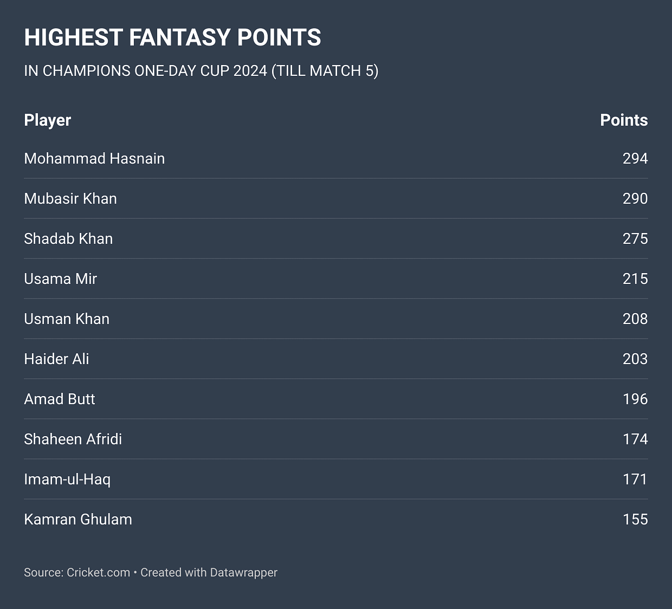Click the Player column header
The height and width of the screenshot is (609, 672).
pyautogui.click(x=48, y=120)
